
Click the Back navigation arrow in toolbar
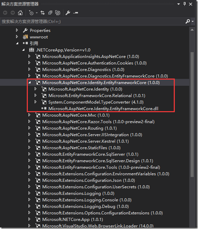coord(5,13)
